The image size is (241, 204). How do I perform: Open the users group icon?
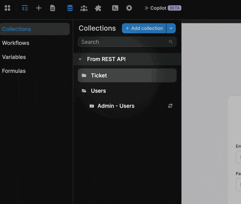(84, 8)
